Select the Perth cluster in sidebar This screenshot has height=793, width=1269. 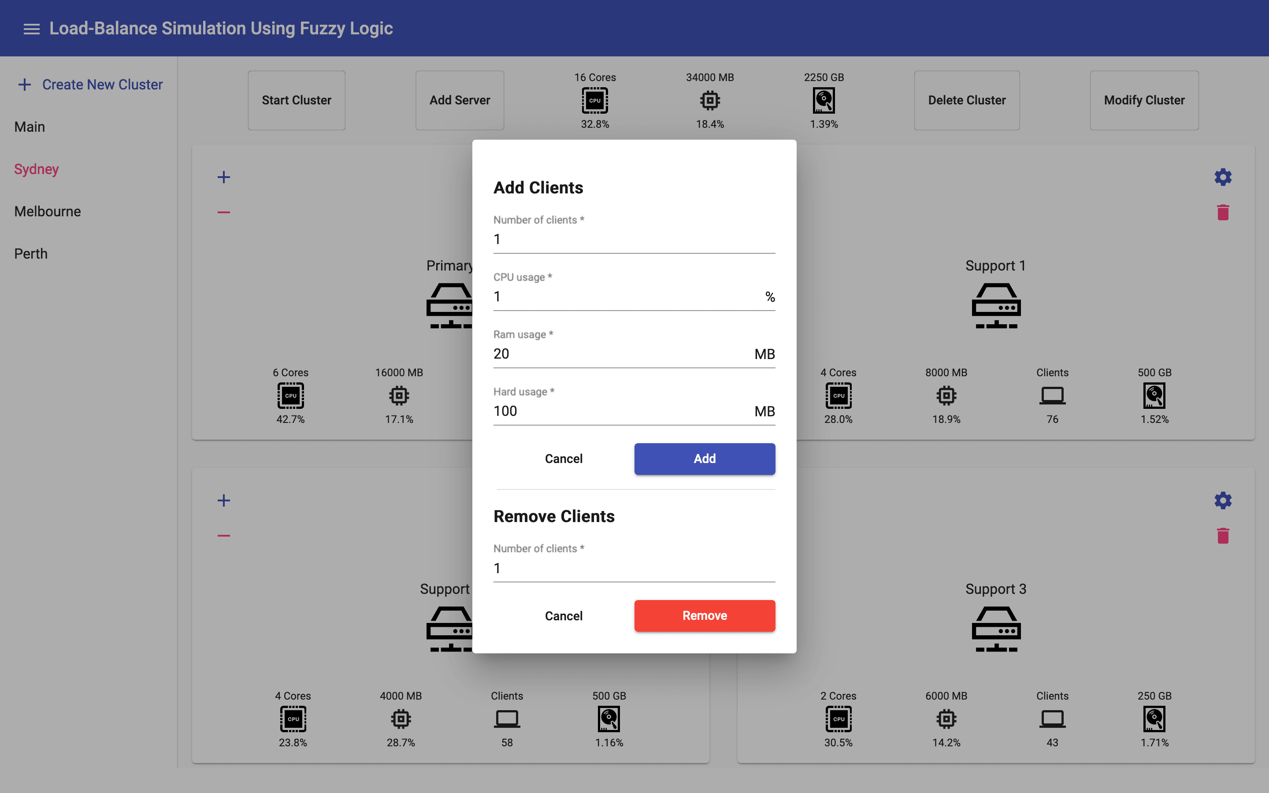[31, 254]
